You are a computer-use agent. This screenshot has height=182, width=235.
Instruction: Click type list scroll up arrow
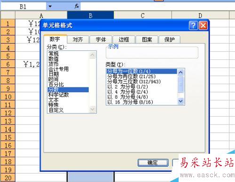tap(180, 72)
